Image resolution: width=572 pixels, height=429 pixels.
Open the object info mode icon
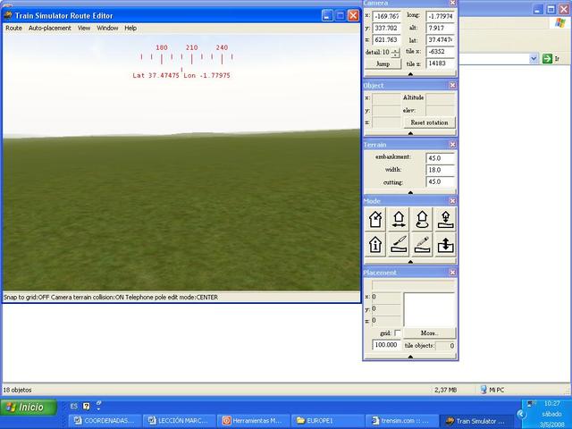(376, 243)
